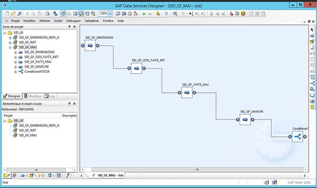This screenshot has height=188, width=317.
Task: Select SID_GF_MARCHE in project tree
Action: [37, 66]
